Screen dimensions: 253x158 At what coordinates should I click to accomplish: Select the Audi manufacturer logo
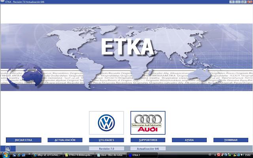point(148,123)
